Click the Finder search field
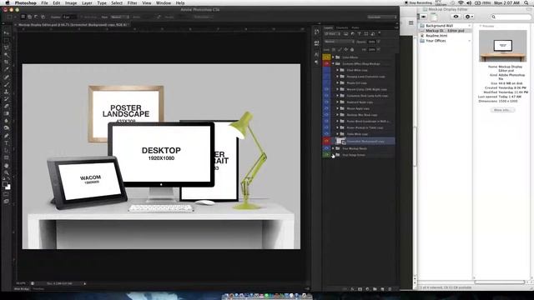 pos(511,17)
